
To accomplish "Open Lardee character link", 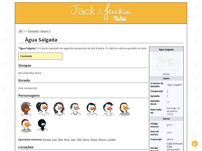I will [x=111, y=139].
